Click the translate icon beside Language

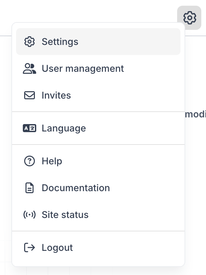tap(30, 128)
